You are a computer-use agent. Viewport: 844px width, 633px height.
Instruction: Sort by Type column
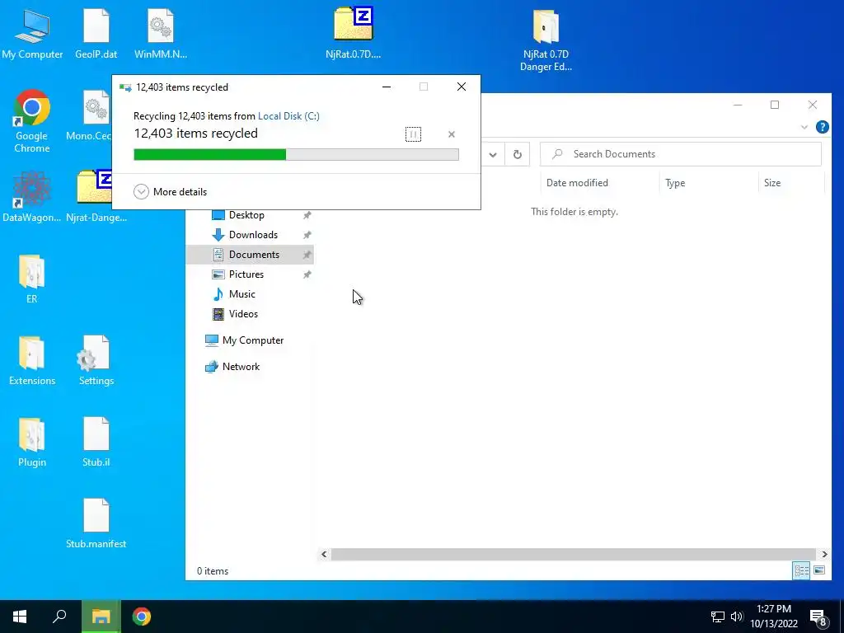tap(708, 183)
